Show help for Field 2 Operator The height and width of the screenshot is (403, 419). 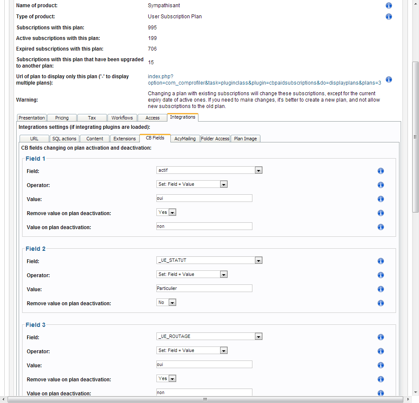pyautogui.click(x=380, y=275)
